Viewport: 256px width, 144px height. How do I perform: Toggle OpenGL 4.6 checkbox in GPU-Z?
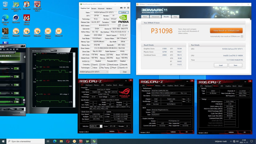pyautogui.click(x=118, y=68)
